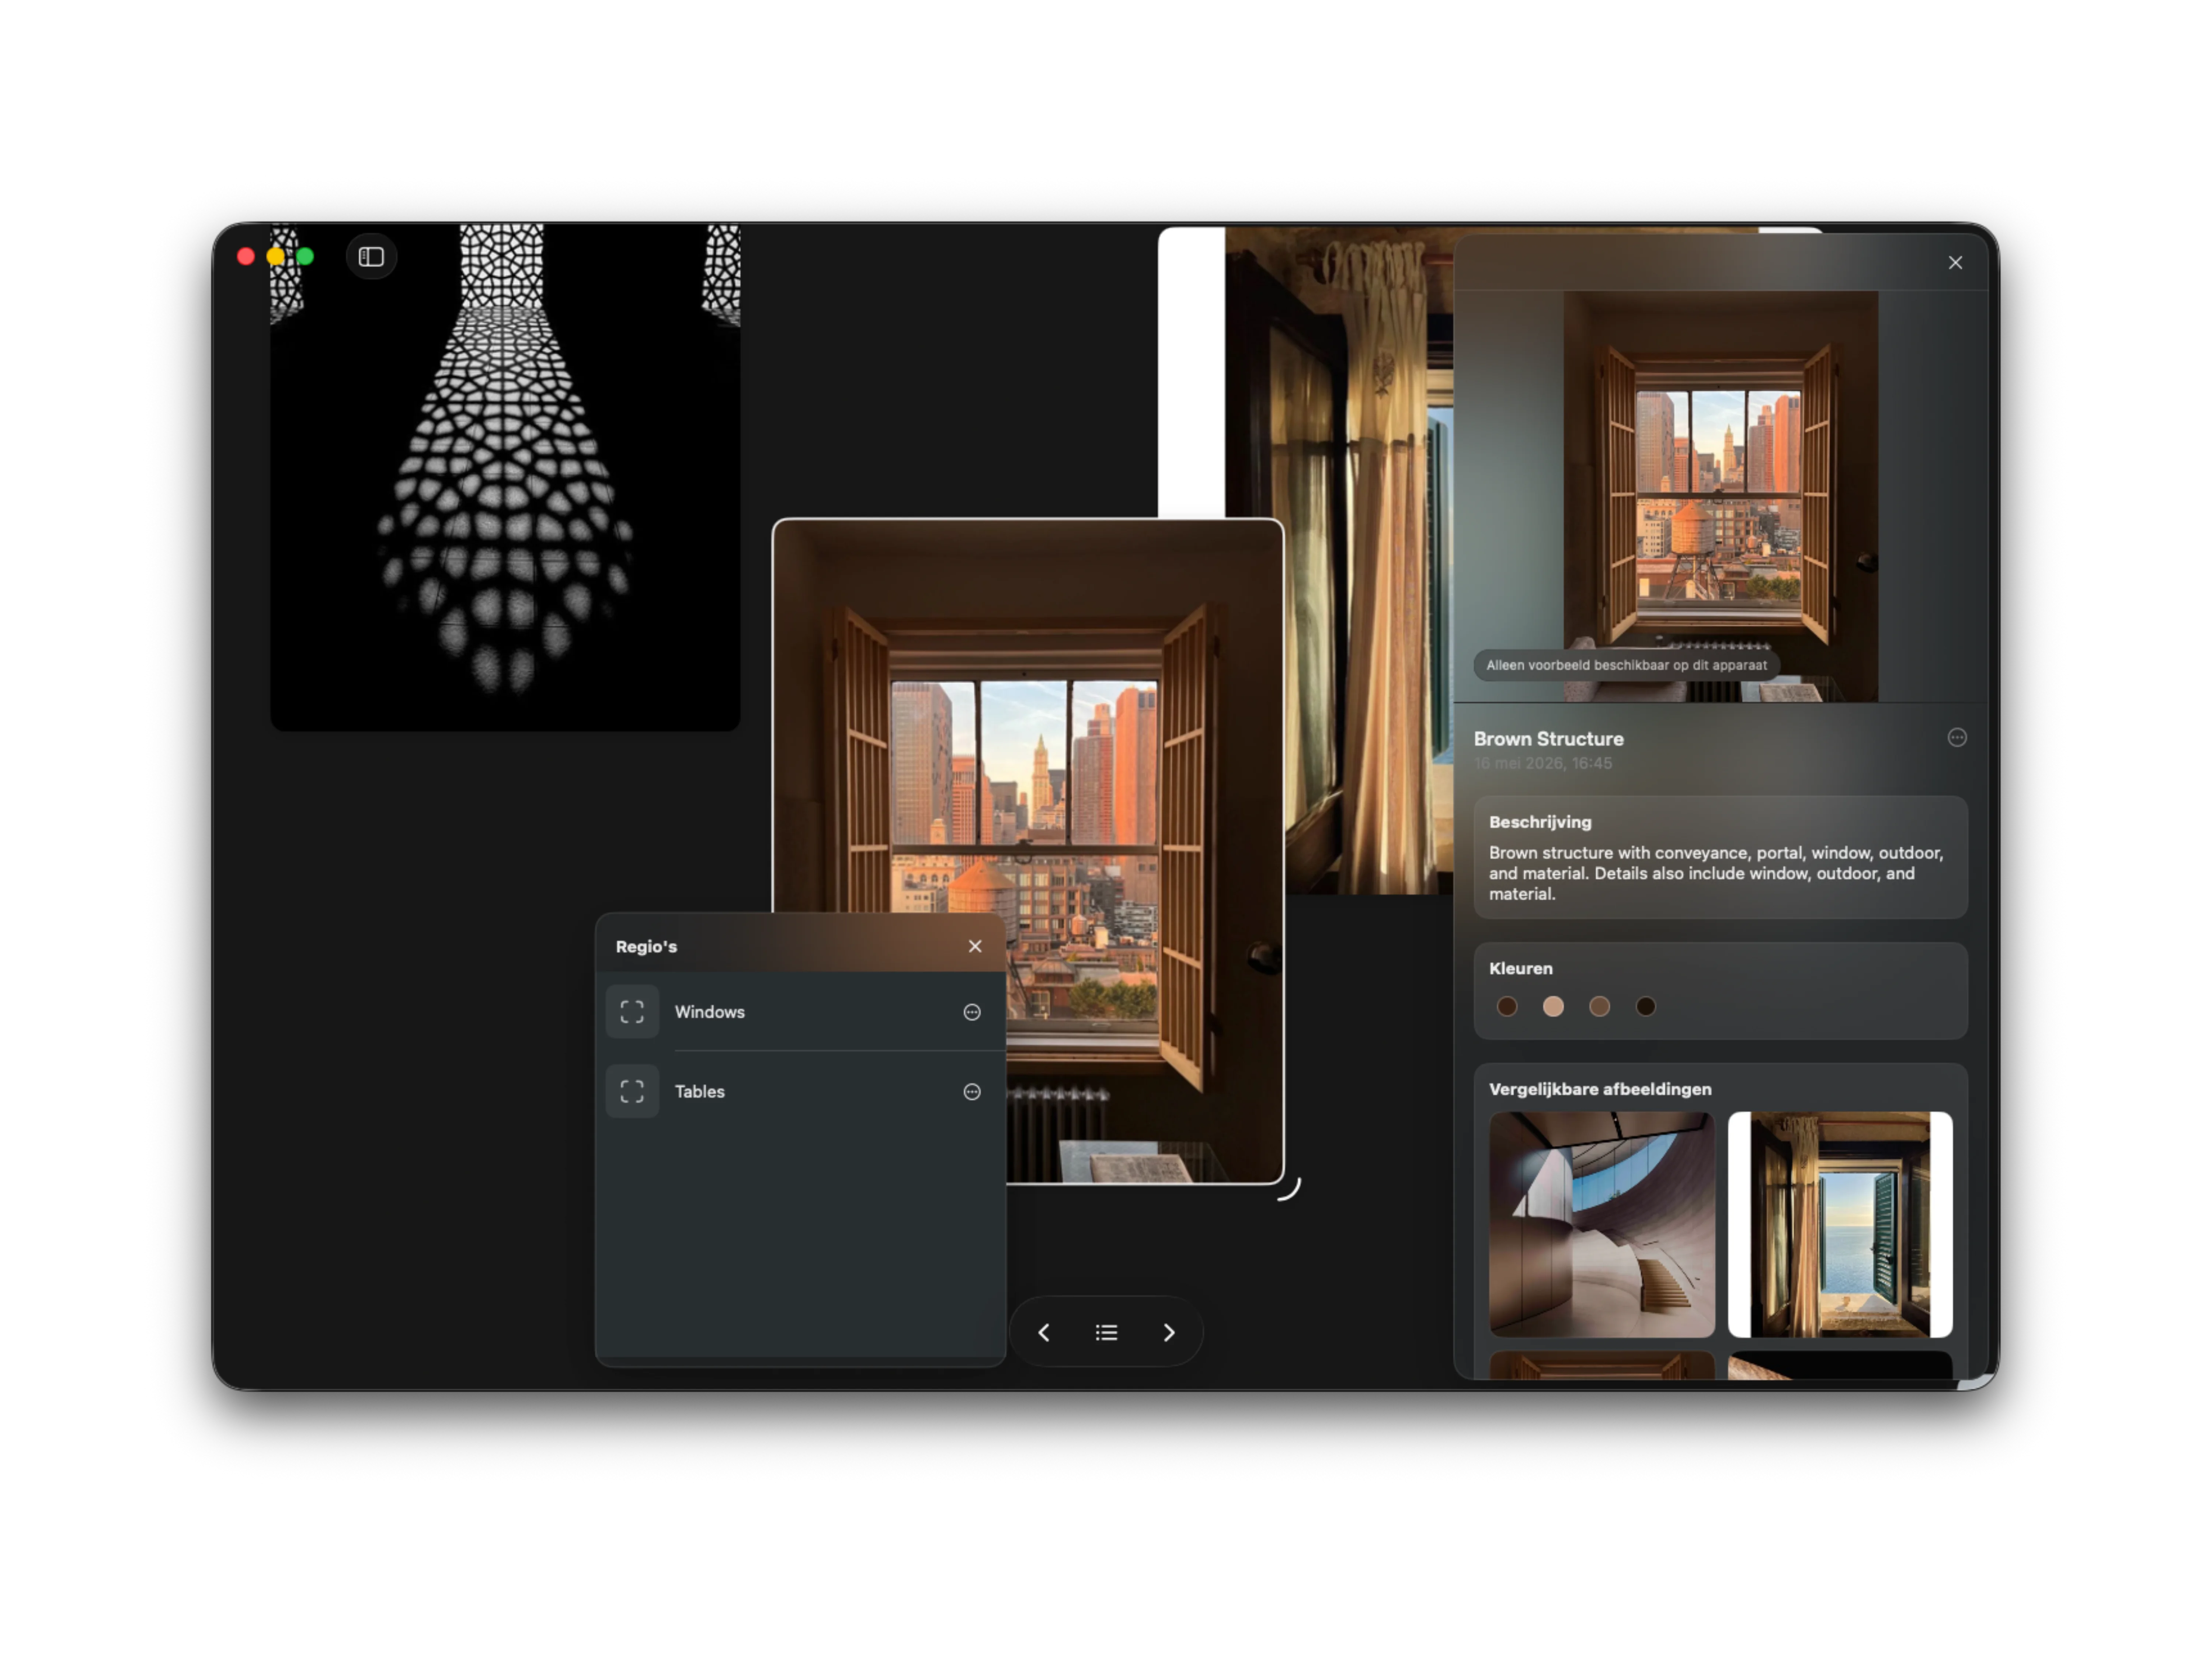Close the image details panel

tap(1955, 263)
